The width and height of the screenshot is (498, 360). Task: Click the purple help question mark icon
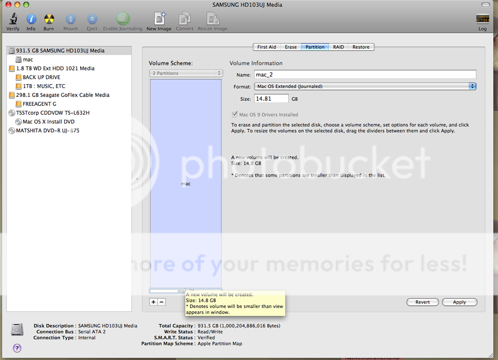[17, 348]
